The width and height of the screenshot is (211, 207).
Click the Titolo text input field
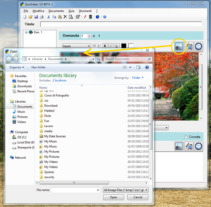coord(121,24)
